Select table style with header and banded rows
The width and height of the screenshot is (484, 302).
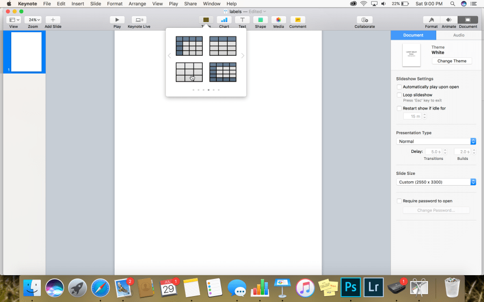[x=223, y=72]
